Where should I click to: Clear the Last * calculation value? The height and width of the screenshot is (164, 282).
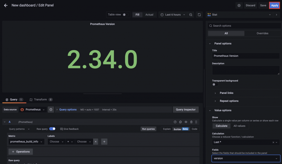pos(273,142)
